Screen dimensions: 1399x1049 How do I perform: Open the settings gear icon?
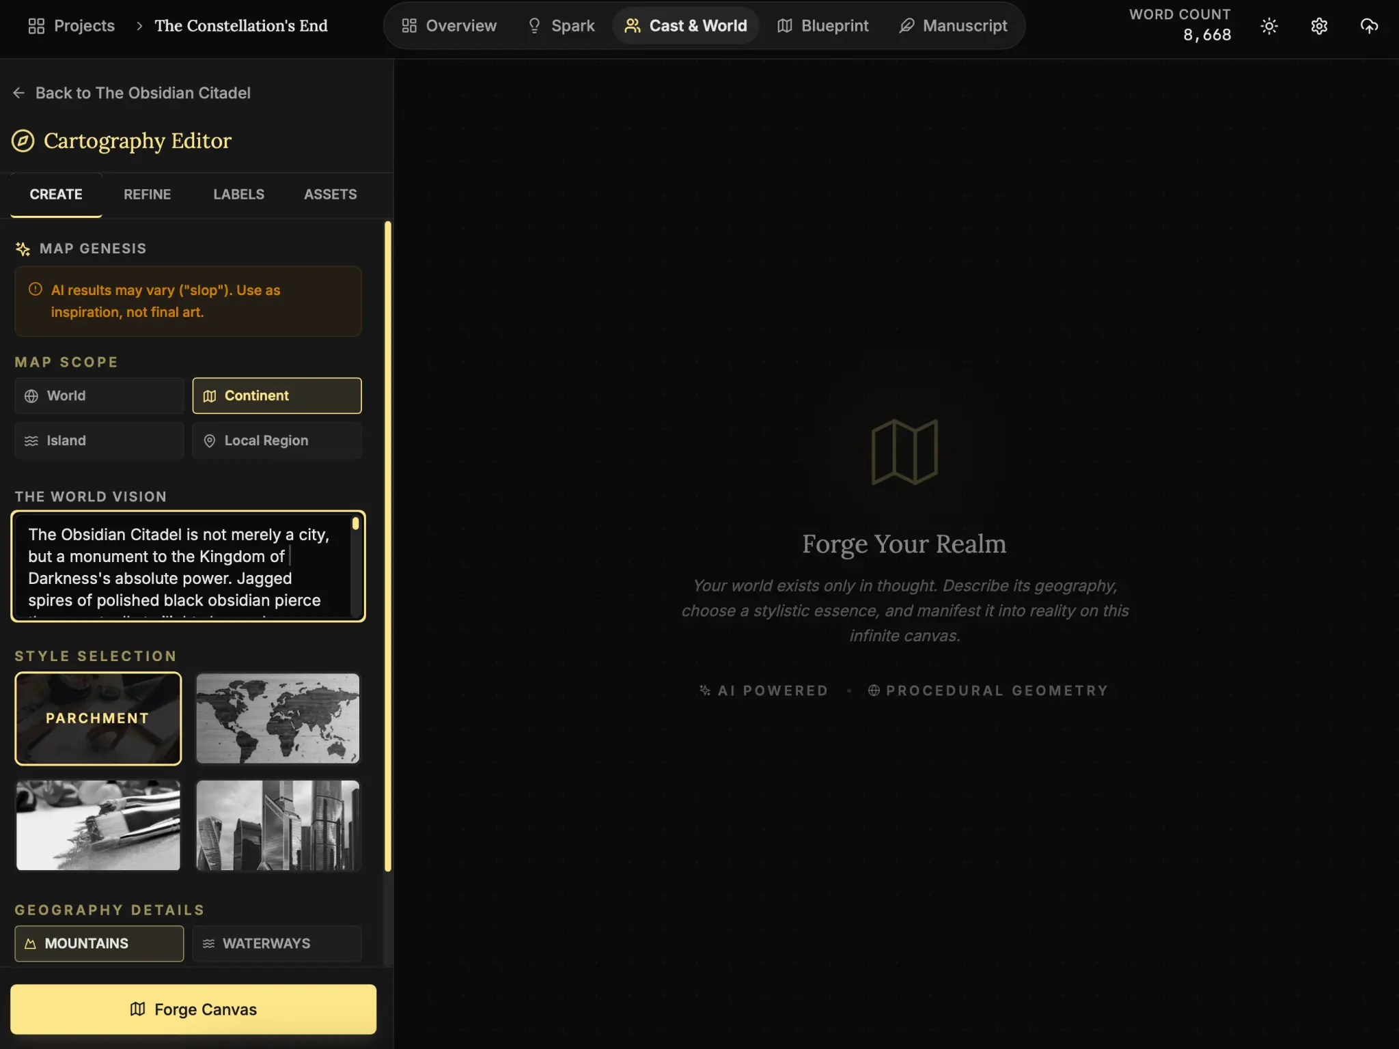coord(1318,26)
